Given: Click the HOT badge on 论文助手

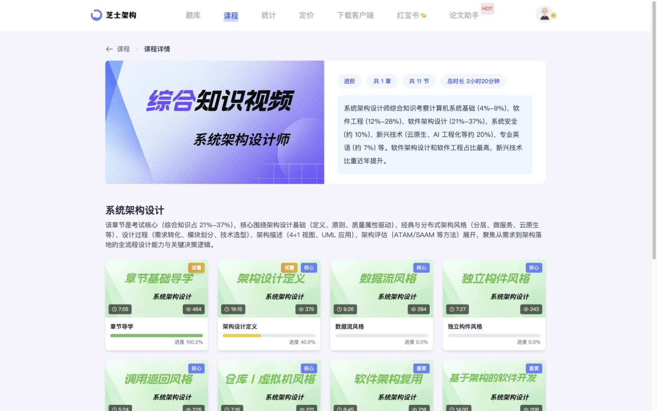Looking at the screenshot, I should [x=487, y=8].
